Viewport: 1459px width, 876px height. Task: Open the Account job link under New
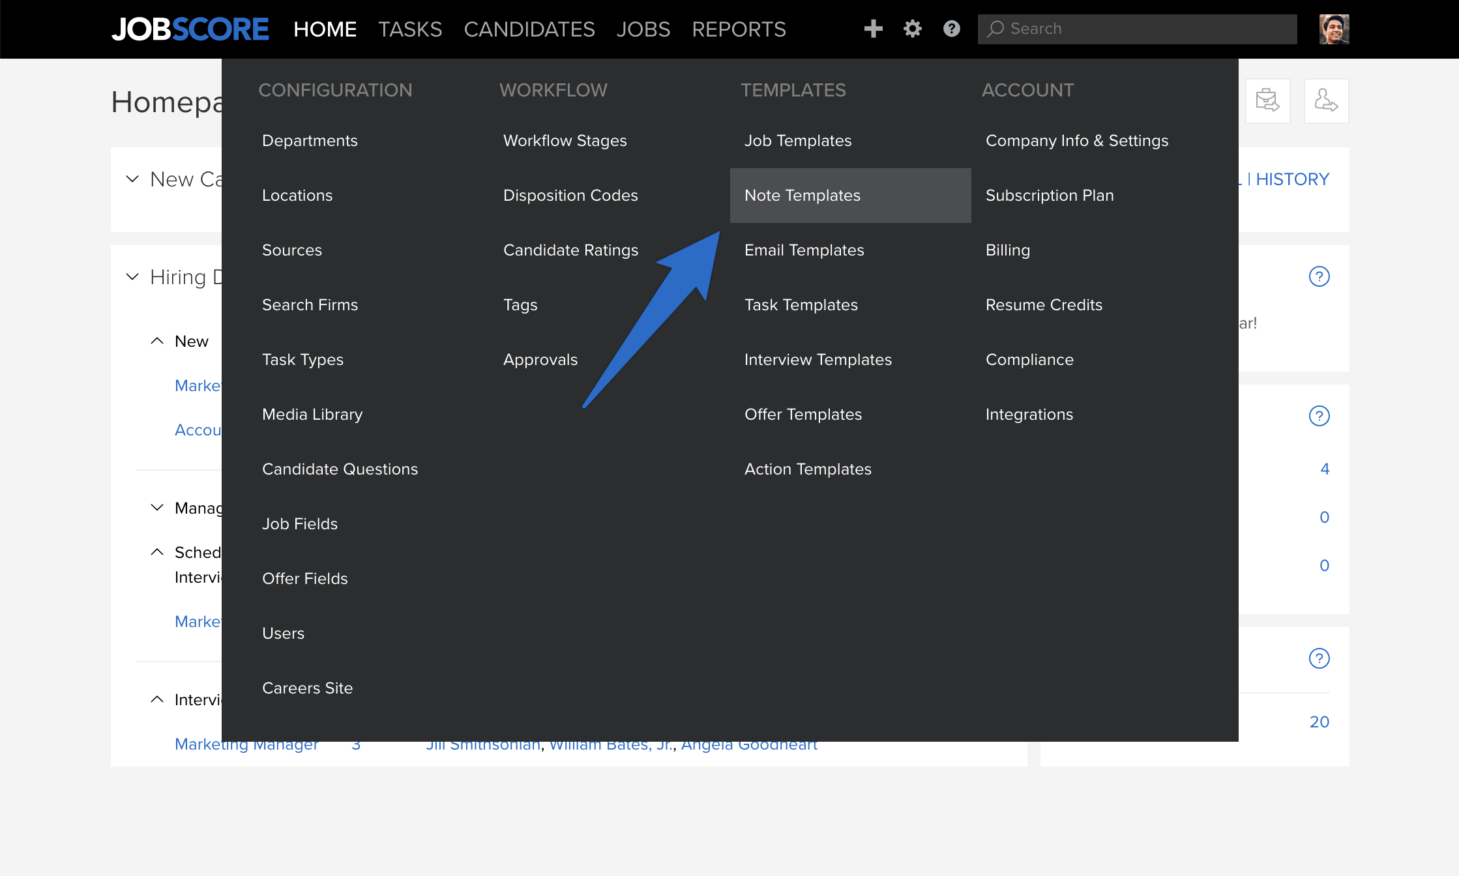coord(198,430)
